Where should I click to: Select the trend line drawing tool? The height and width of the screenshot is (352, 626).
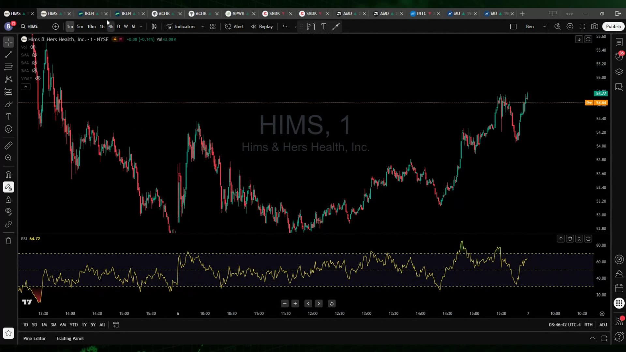pos(8,54)
